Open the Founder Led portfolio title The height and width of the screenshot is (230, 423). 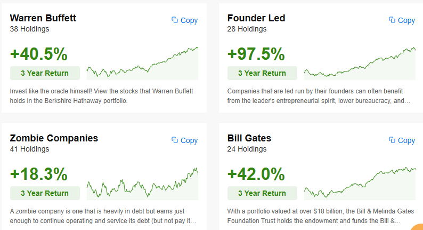pyautogui.click(x=256, y=18)
